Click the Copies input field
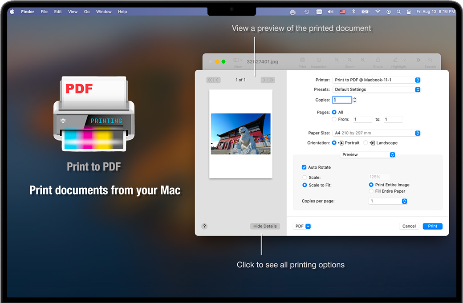Viewport: 463px width, 303px height. tap(342, 100)
